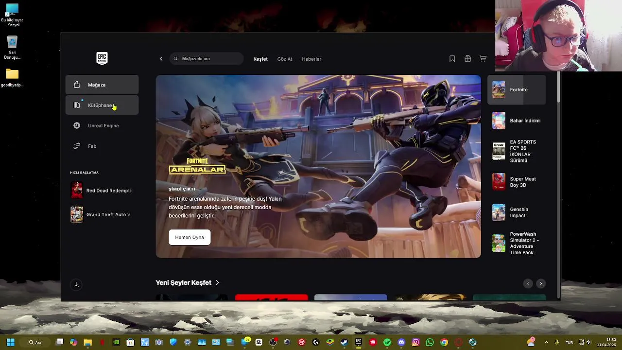Open CapCut from the taskbar
The image size is (622, 350).
coord(259,342)
